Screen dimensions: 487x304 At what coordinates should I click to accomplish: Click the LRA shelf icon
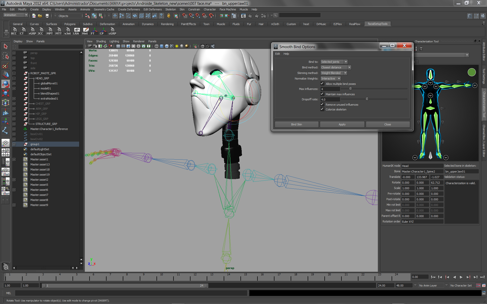click(x=76, y=31)
